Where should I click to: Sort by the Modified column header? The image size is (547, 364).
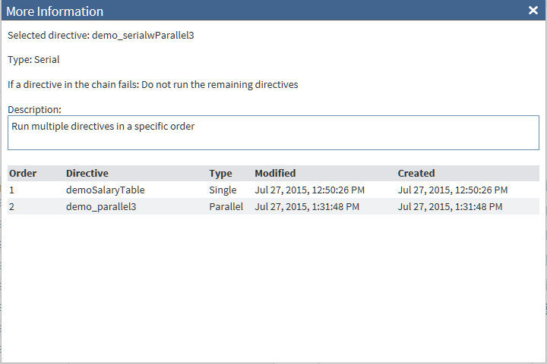tap(275, 174)
